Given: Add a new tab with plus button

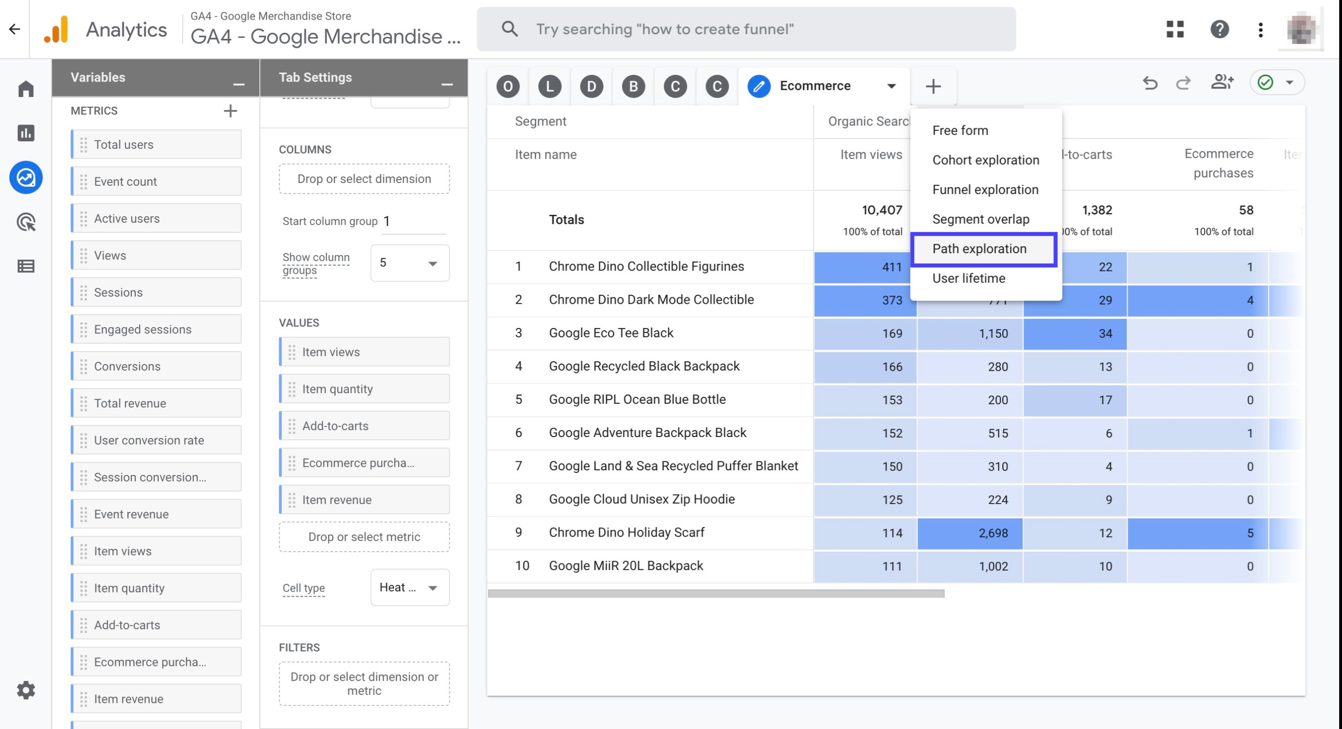Looking at the screenshot, I should click(933, 87).
